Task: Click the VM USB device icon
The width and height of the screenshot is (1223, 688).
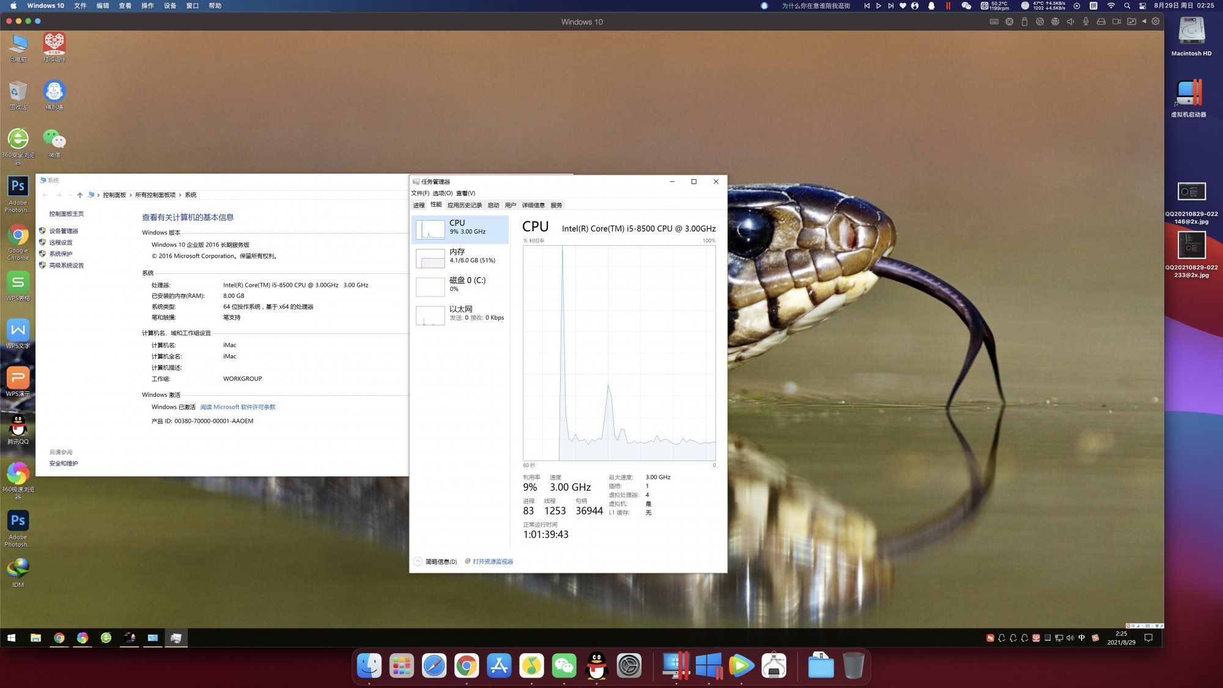Action: point(1024,21)
